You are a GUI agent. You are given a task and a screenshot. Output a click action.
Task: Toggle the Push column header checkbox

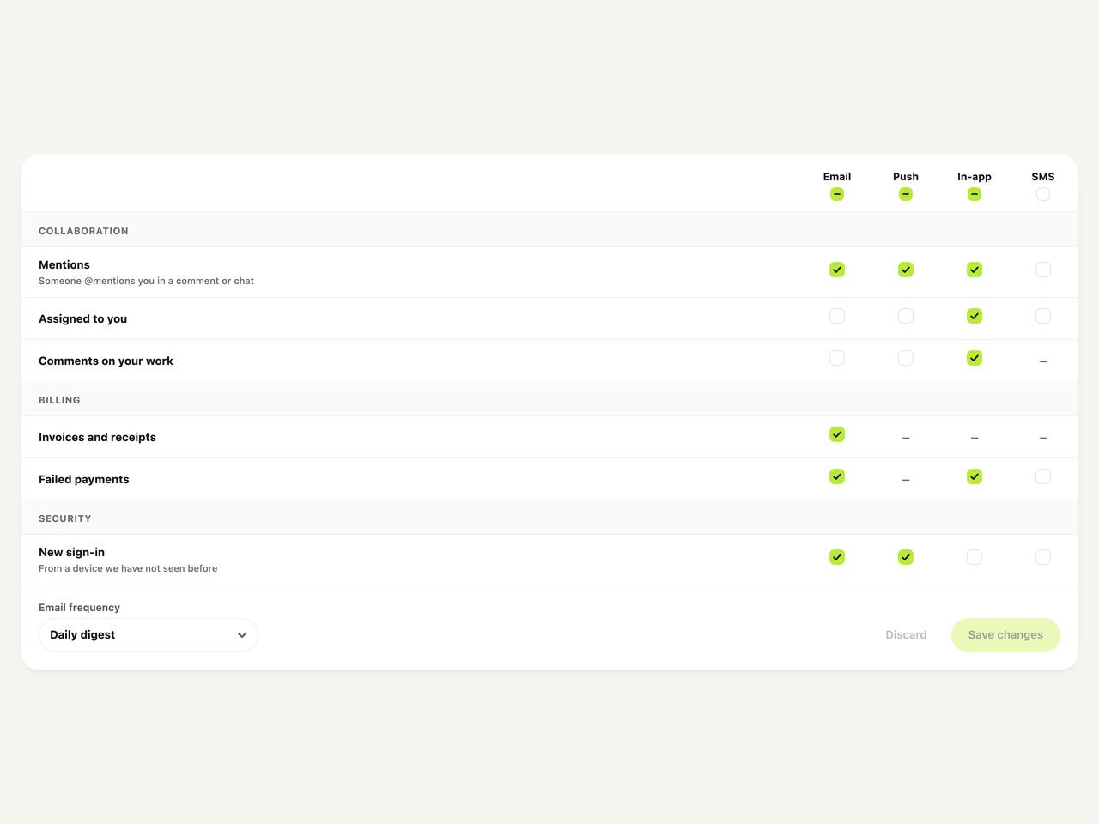tap(906, 194)
